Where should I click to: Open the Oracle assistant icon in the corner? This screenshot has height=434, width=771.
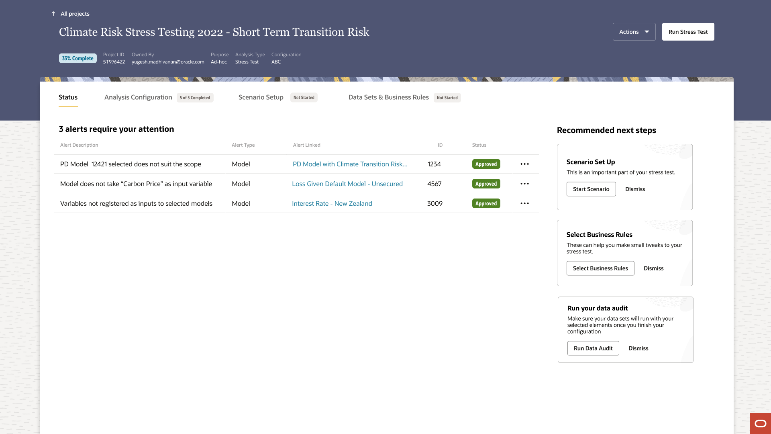click(761, 424)
